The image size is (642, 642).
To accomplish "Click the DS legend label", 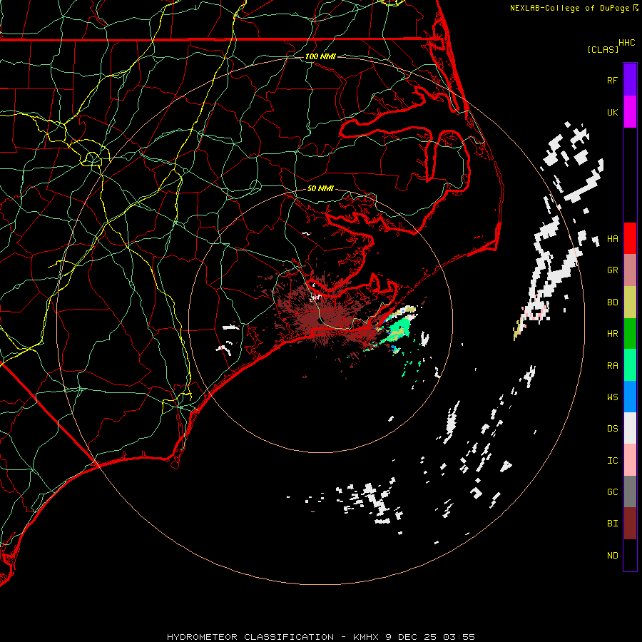I will coord(613,429).
